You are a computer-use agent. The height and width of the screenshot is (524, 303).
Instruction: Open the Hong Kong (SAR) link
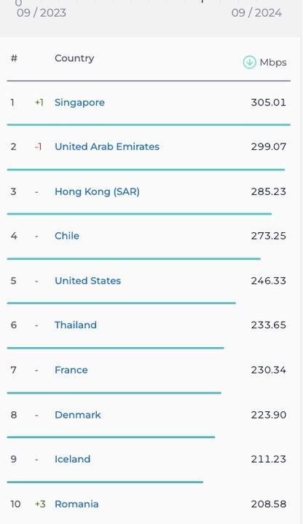(97, 192)
